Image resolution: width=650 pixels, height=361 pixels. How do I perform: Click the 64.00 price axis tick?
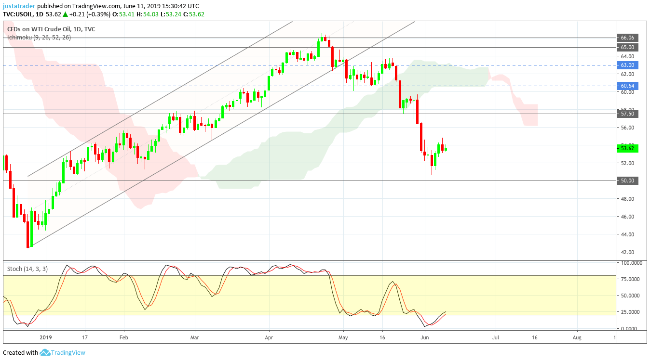click(x=627, y=56)
